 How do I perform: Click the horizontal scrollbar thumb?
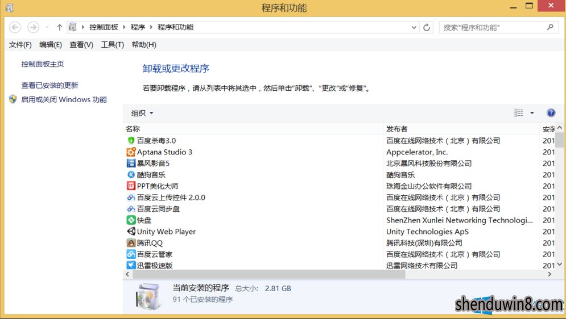[x=269, y=274]
